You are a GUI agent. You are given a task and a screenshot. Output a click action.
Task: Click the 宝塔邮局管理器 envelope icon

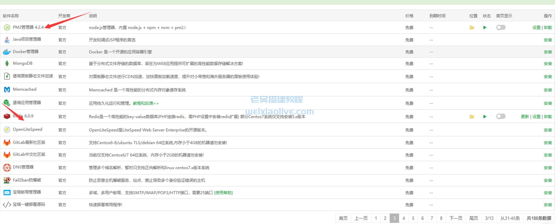point(7,193)
